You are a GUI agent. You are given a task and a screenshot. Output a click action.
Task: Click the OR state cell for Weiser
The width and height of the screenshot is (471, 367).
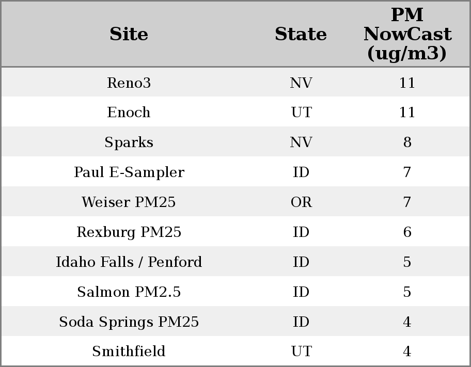[301, 202]
